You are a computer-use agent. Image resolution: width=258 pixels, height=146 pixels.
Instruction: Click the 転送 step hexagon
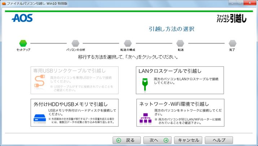(x=180, y=44)
